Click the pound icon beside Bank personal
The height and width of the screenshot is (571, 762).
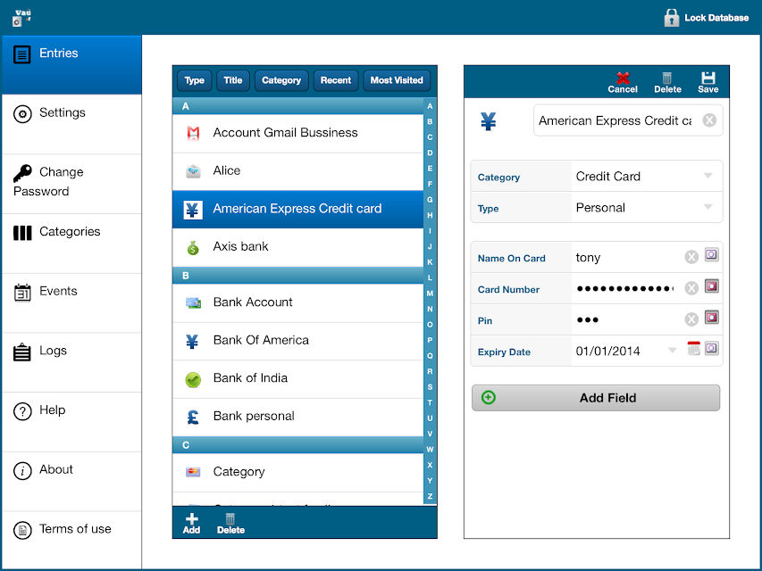pos(192,417)
